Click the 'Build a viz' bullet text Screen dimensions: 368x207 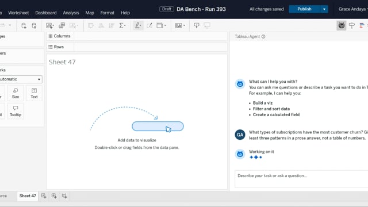[x=263, y=103]
